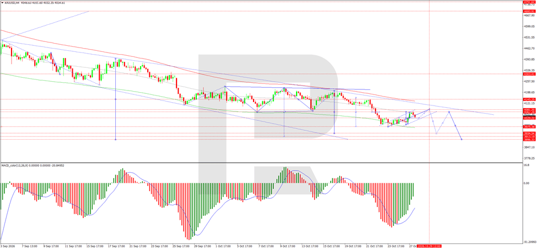Select the 4693.91 red price level label
The image size is (537, 249).
pyautogui.click(x=529, y=11)
